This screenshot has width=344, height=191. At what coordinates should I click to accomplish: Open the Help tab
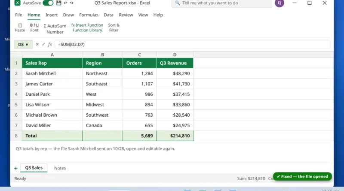pyautogui.click(x=158, y=15)
